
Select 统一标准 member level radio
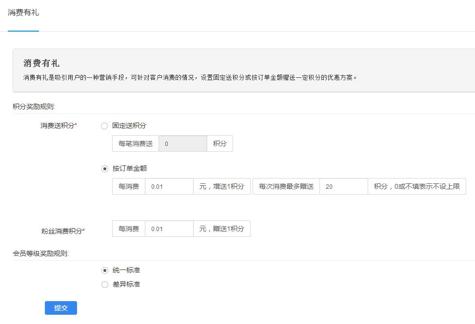(104, 270)
